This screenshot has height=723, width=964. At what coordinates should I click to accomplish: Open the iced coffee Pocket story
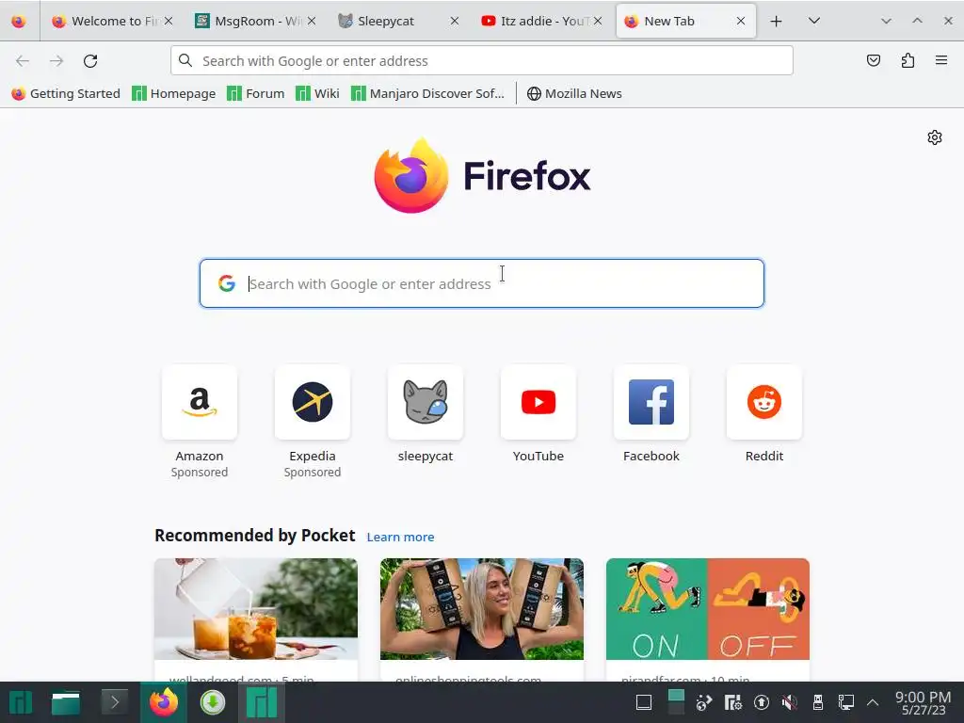click(x=256, y=619)
